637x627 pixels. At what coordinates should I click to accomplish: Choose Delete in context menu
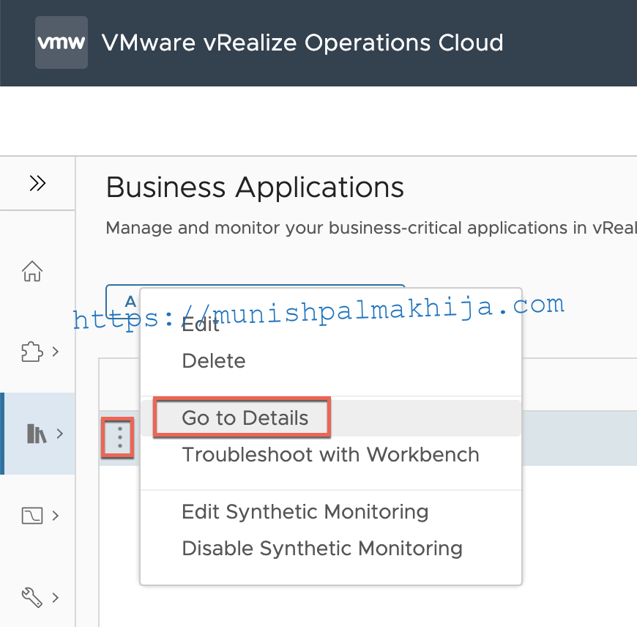click(x=214, y=361)
